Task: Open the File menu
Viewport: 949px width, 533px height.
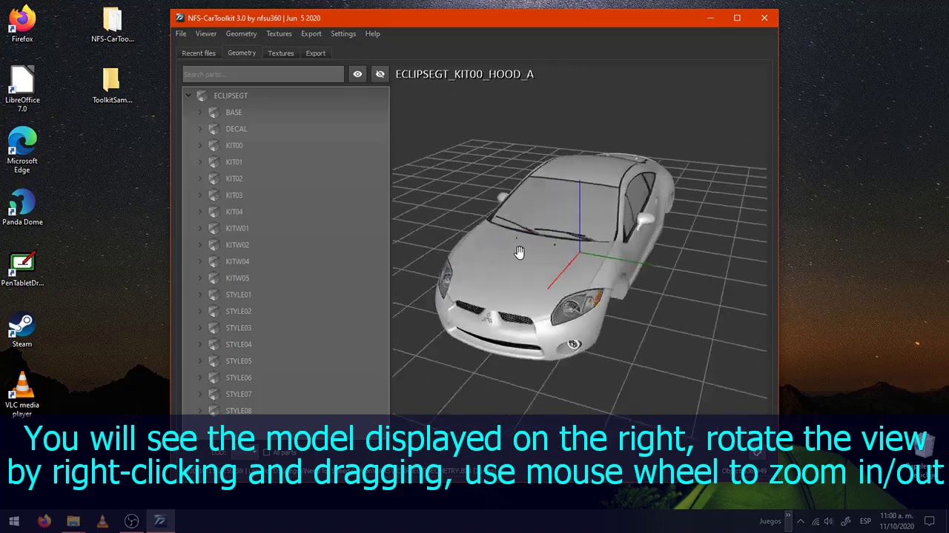Action: coord(181,34)
